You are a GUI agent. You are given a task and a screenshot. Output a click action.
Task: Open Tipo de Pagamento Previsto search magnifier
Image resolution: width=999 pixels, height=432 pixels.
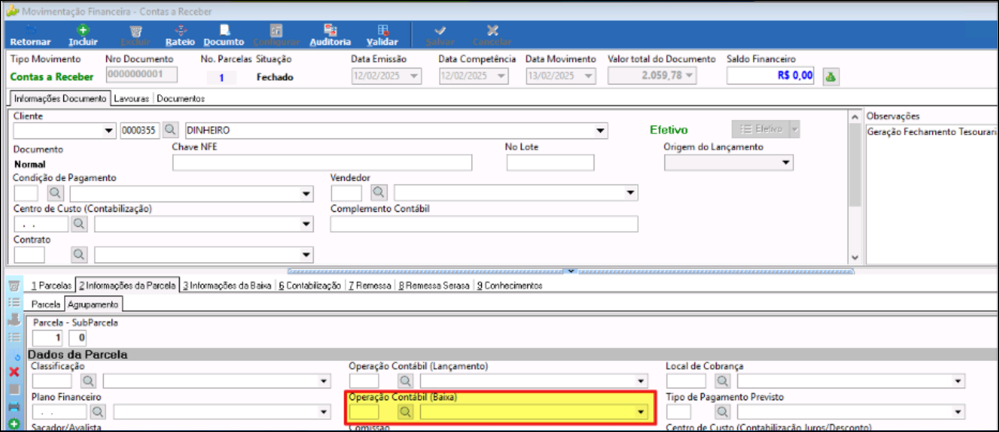click(722, 412)
